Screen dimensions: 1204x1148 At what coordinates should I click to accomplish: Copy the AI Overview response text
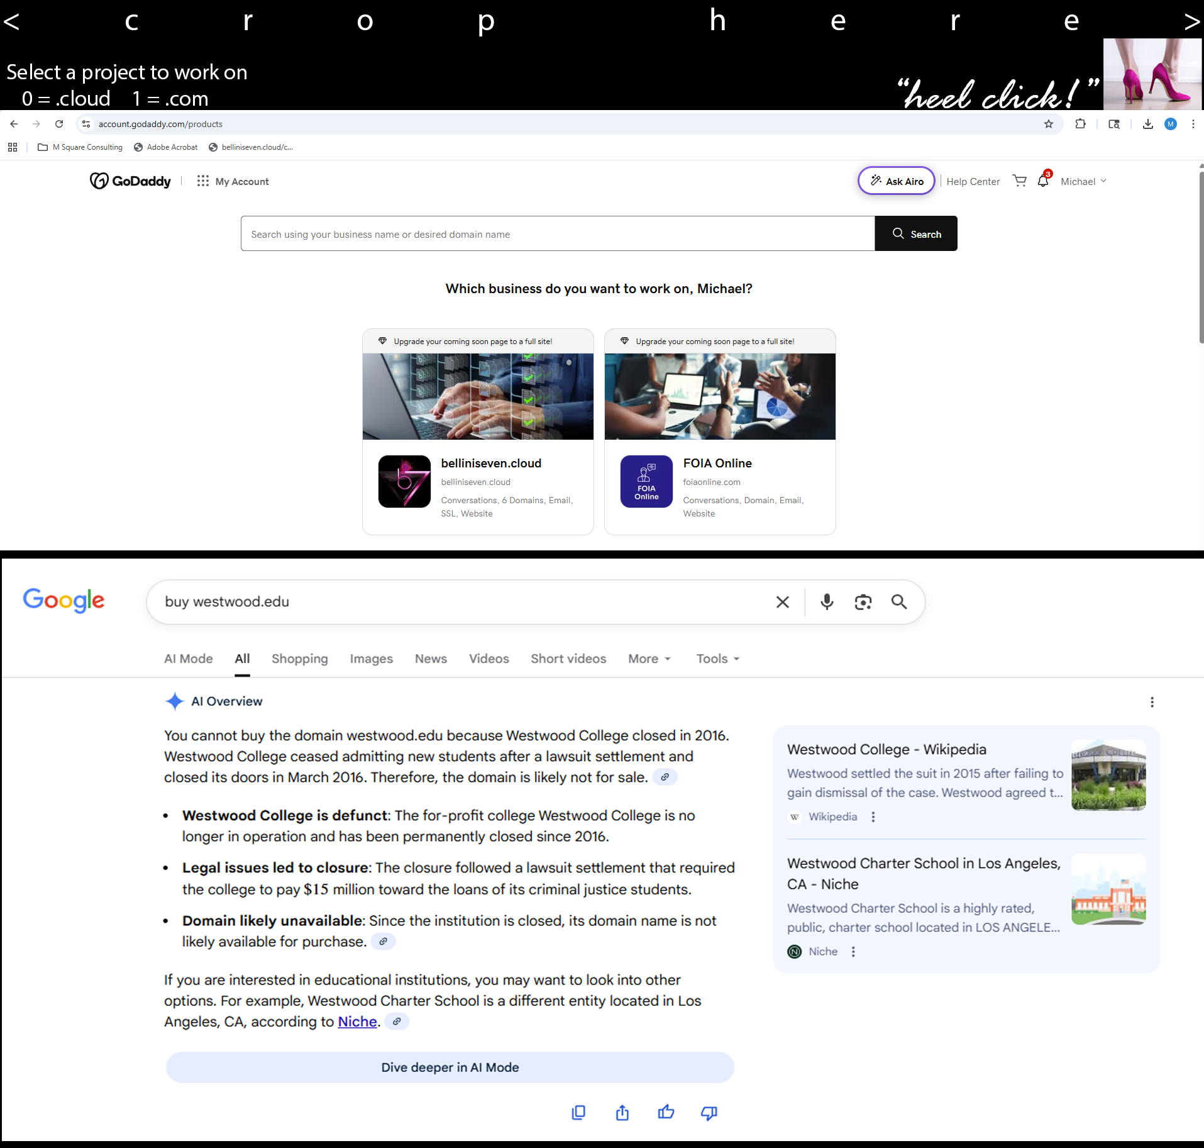(x=578, y=1112)
